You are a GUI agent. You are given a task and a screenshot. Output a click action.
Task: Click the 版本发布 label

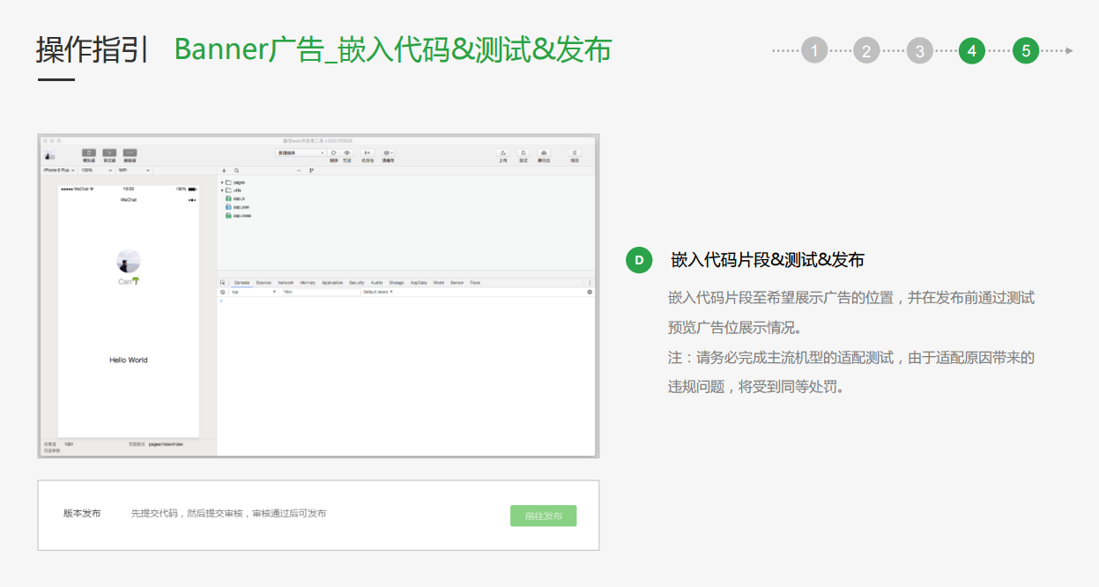[81, 513]
